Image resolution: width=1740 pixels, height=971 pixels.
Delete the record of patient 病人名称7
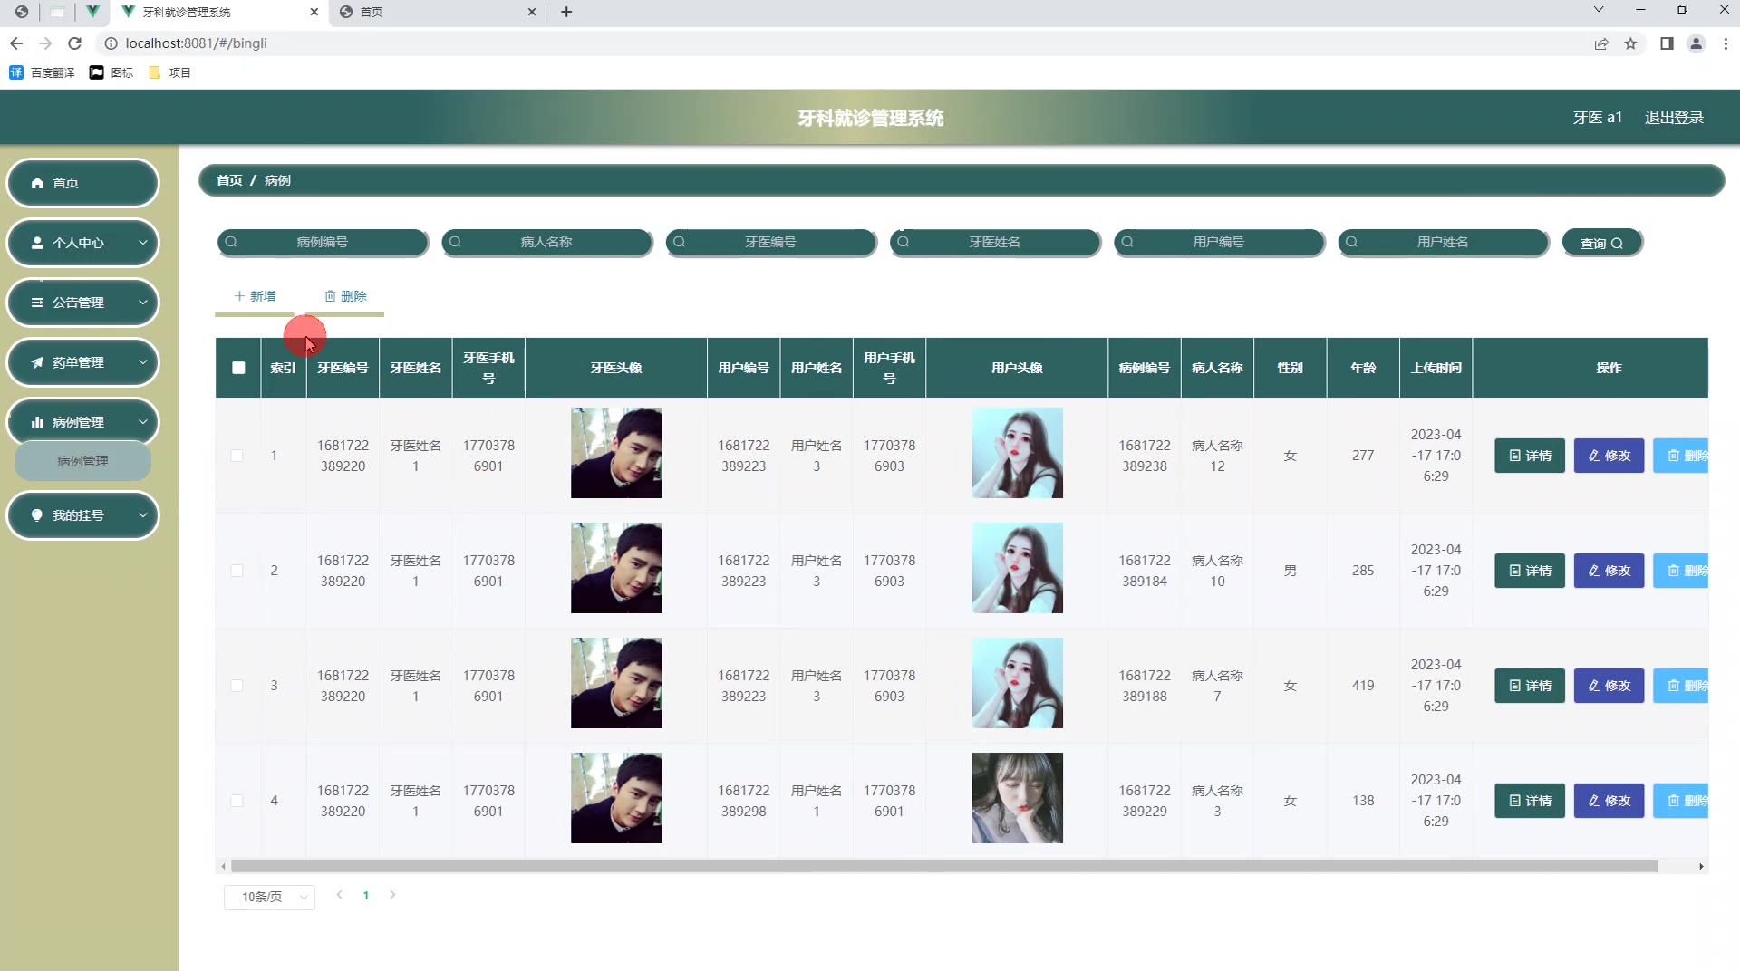(x=1681, y=686)
